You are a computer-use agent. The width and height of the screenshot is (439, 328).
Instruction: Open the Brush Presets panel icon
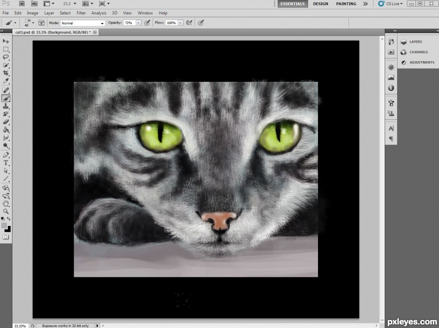pyautogui.click(x=391, y=103)
